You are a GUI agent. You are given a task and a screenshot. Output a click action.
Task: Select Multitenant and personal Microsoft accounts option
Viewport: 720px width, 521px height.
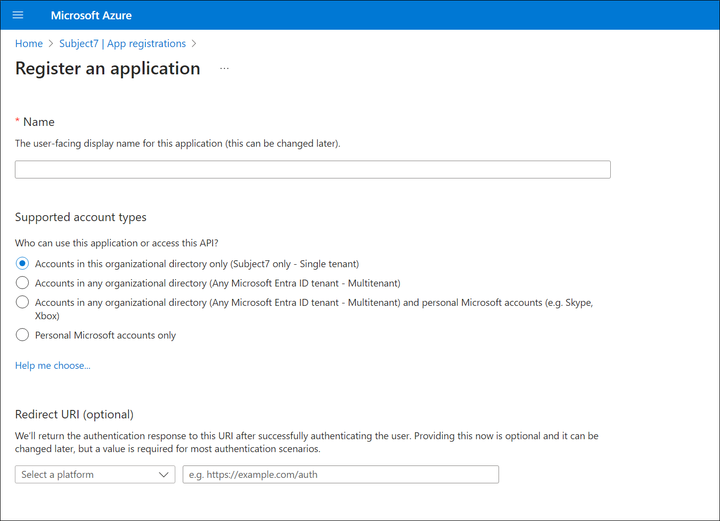click(x=22, y=302)
